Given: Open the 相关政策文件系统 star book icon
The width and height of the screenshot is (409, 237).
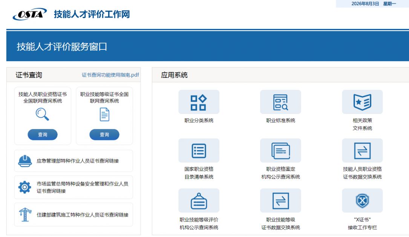Looking at the screenshot, I should 362,102.
